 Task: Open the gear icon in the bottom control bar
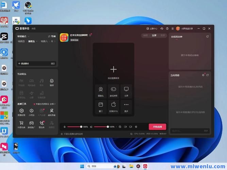[x=136, y=127]
